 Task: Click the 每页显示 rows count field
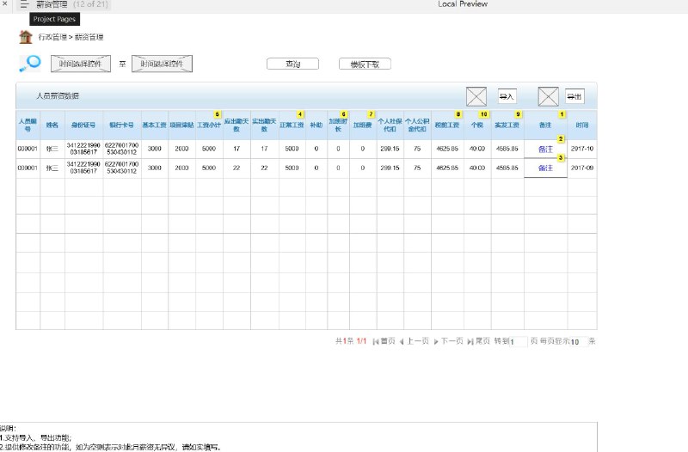coord(578,341)
